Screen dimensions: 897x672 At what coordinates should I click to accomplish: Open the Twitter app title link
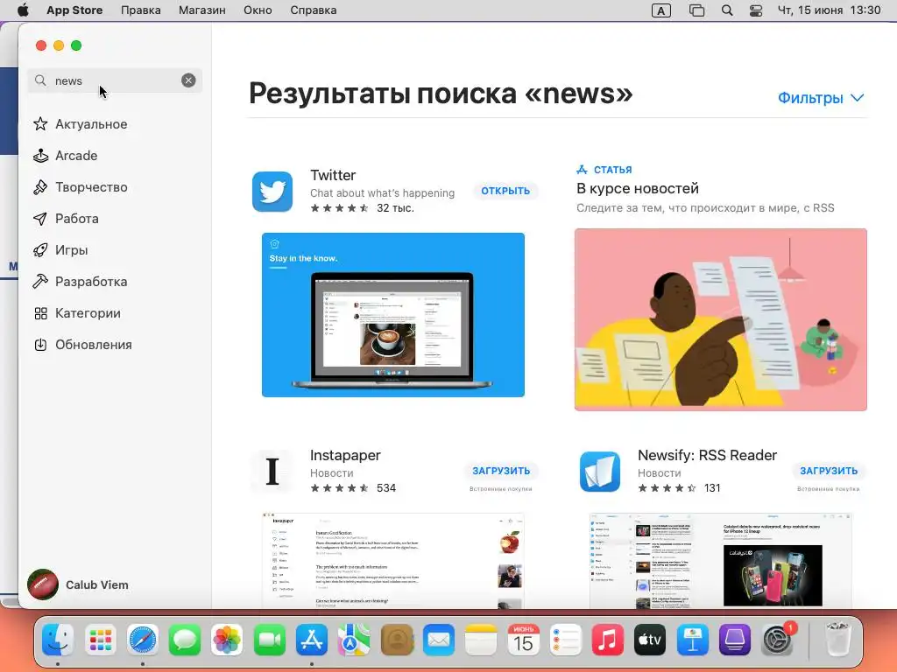[333, 175]
